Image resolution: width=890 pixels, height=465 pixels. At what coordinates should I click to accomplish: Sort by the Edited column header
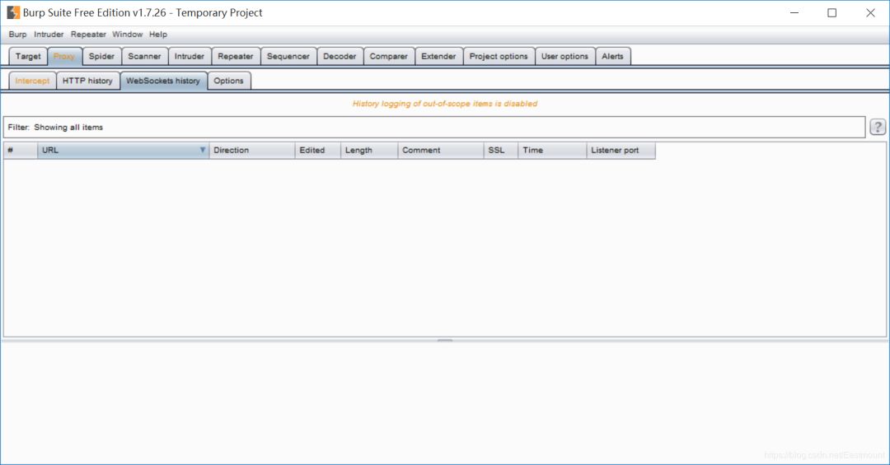click(x=318, y=151)
